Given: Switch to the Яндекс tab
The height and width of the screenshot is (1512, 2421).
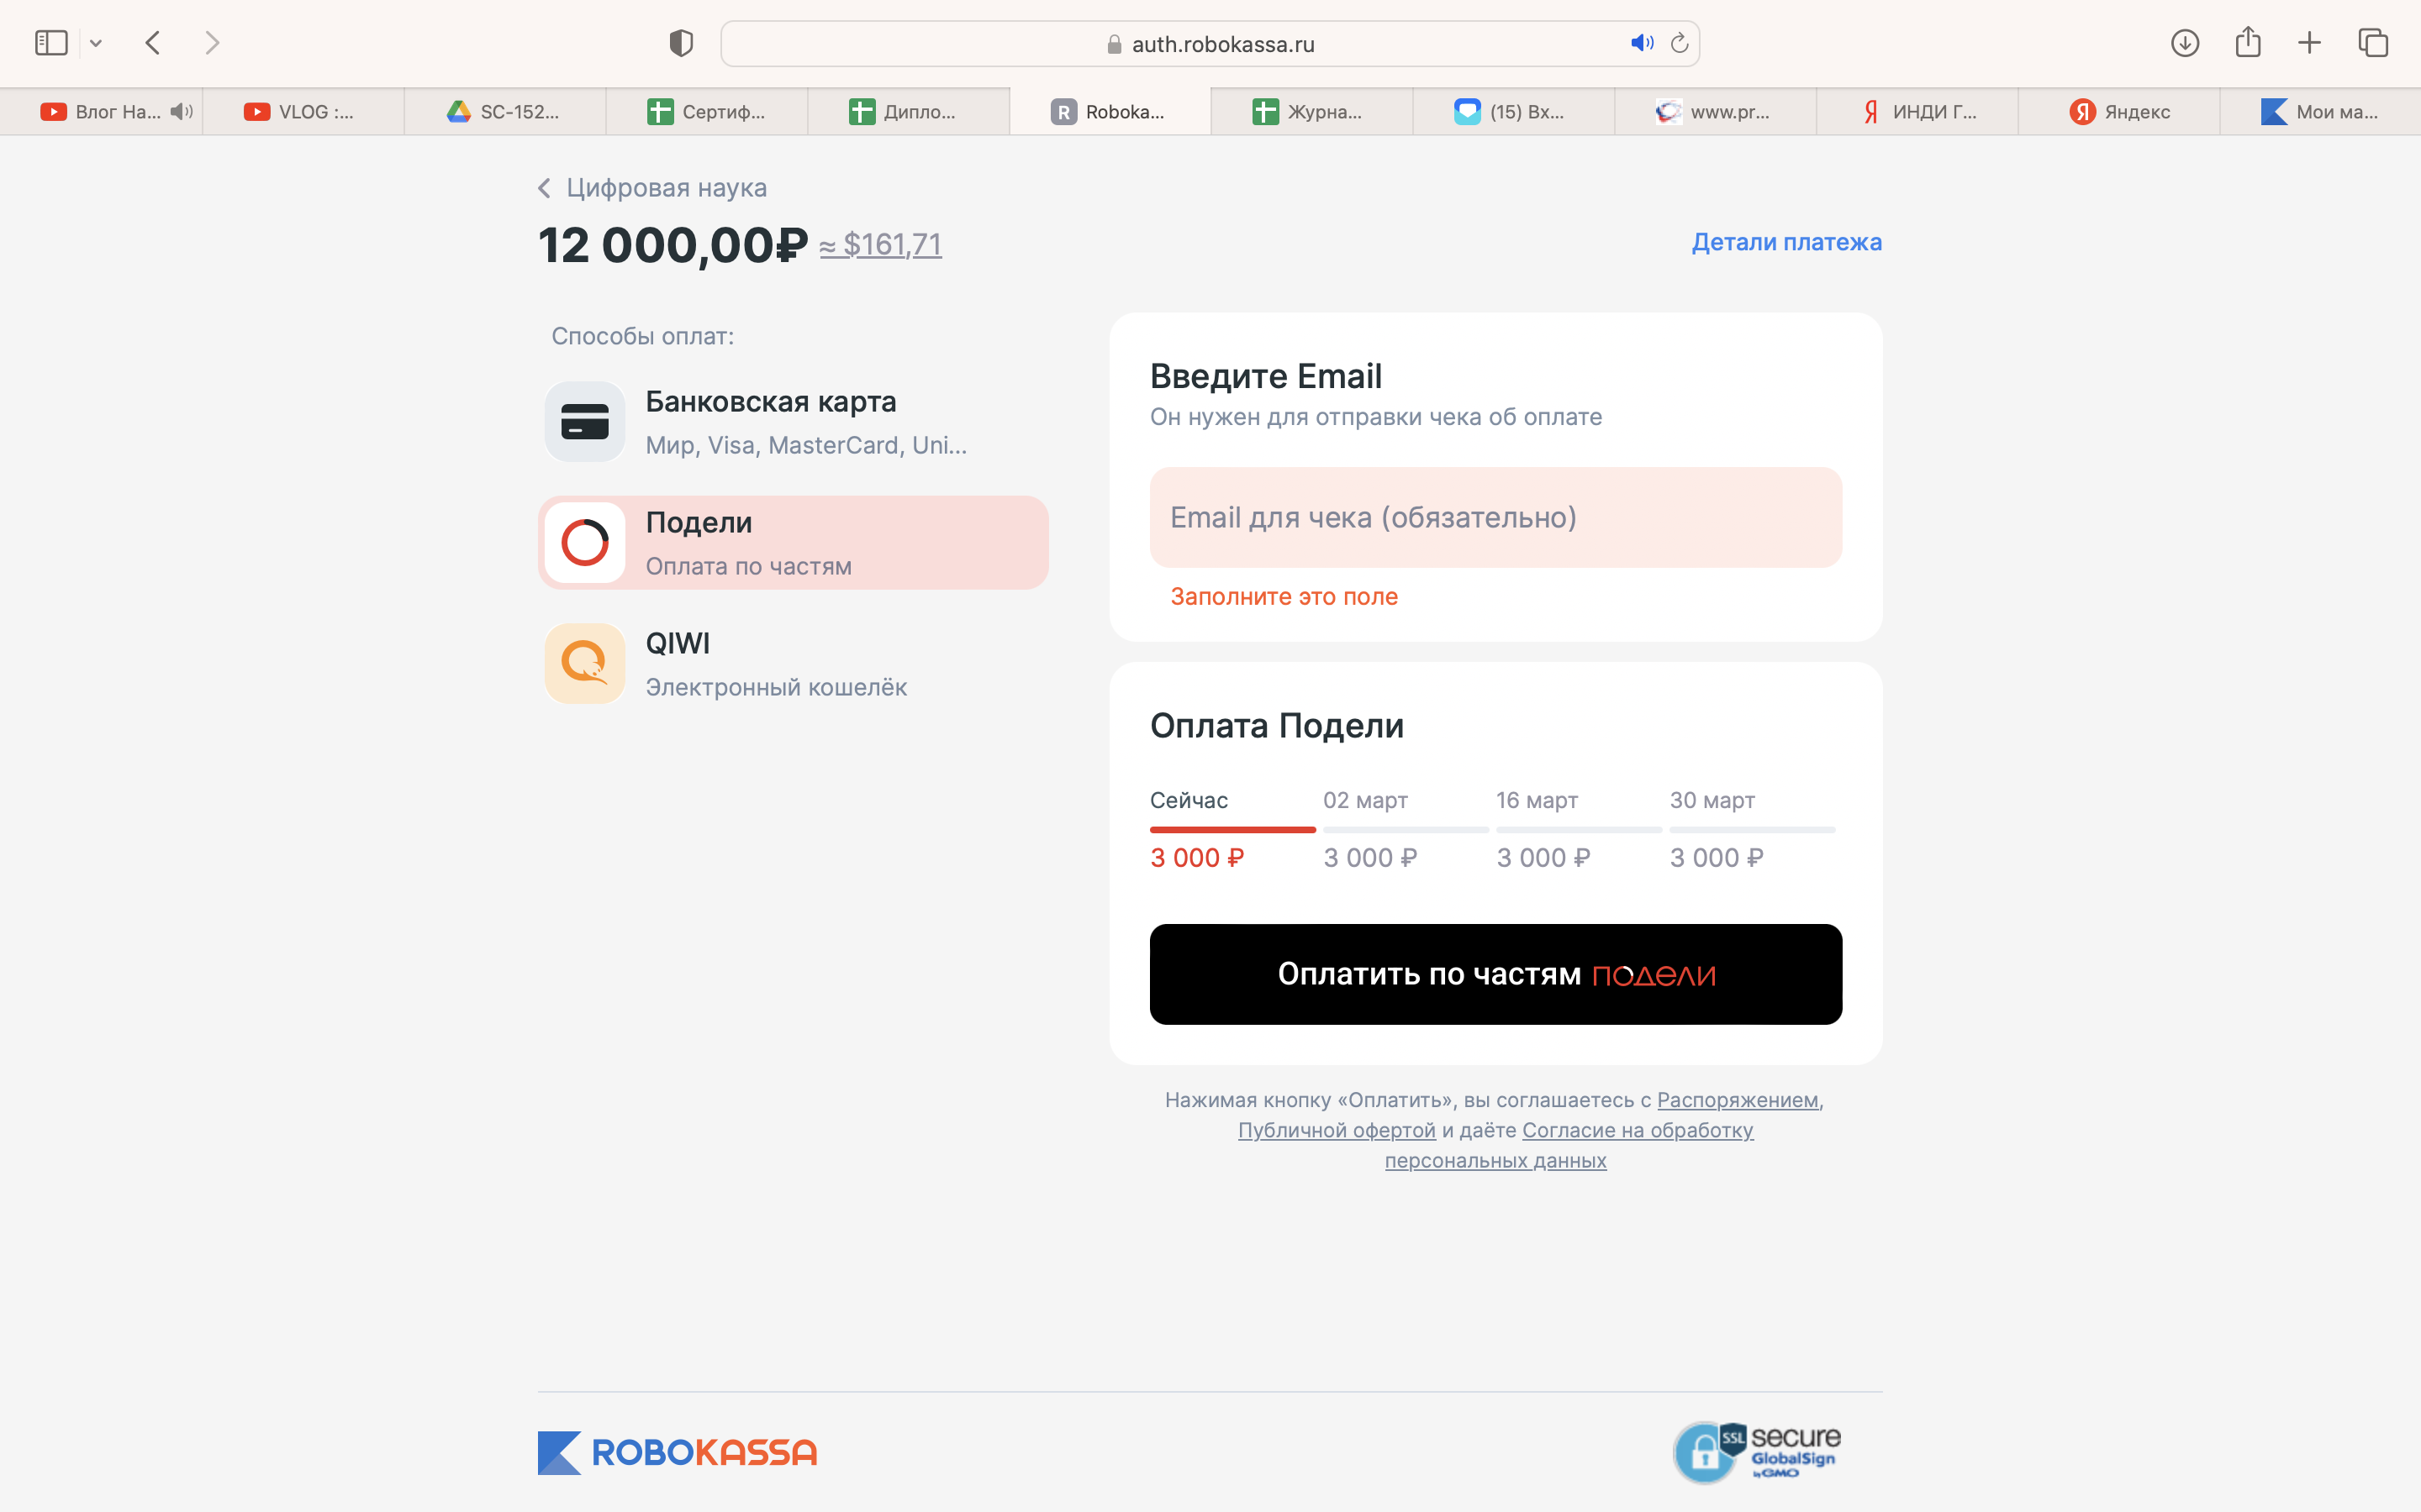Looking at the screenshot, I should tap(2119, 112).
